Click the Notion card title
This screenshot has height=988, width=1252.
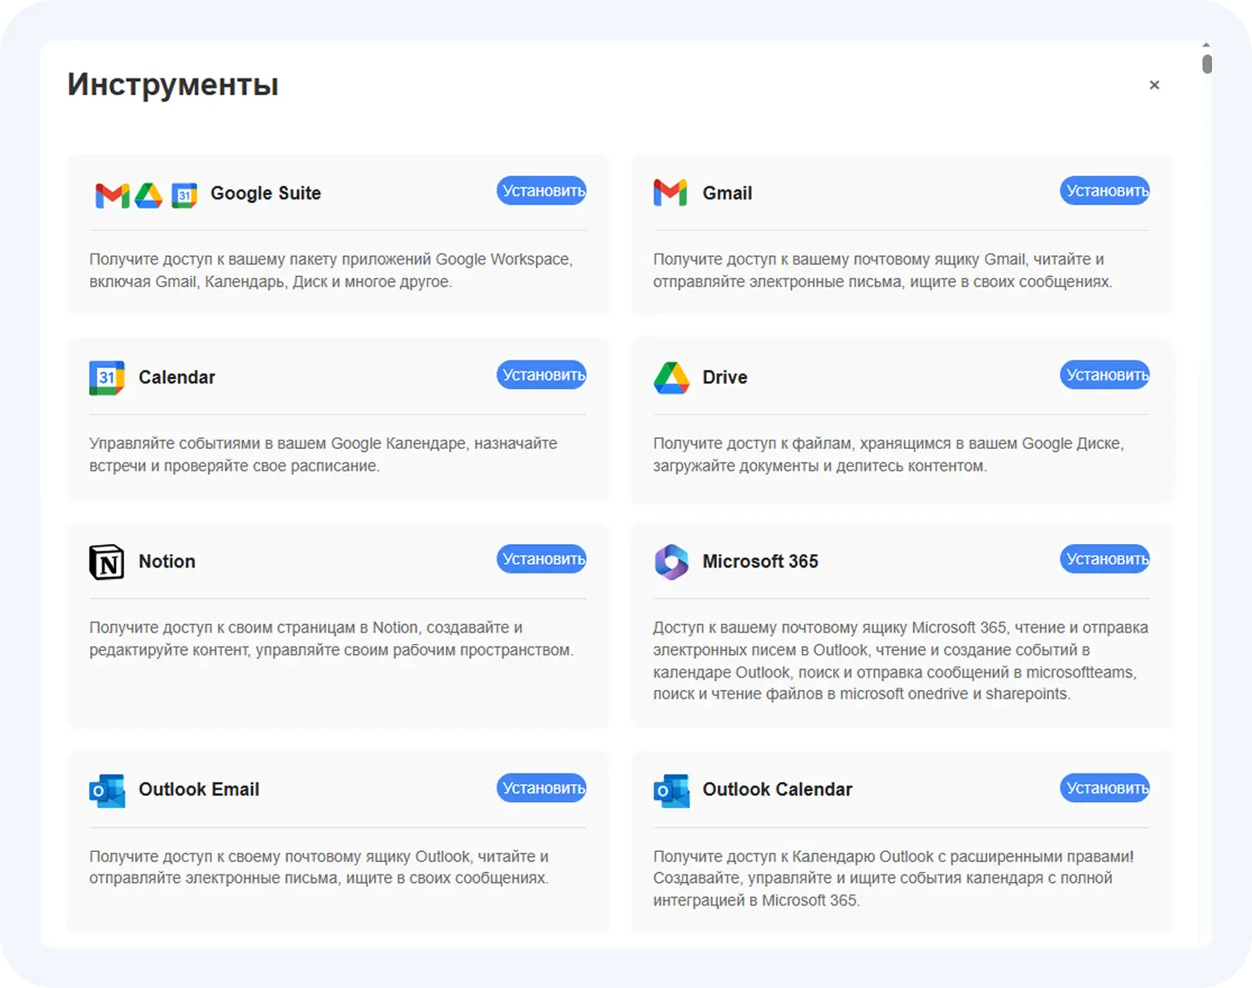coord(167,562)
